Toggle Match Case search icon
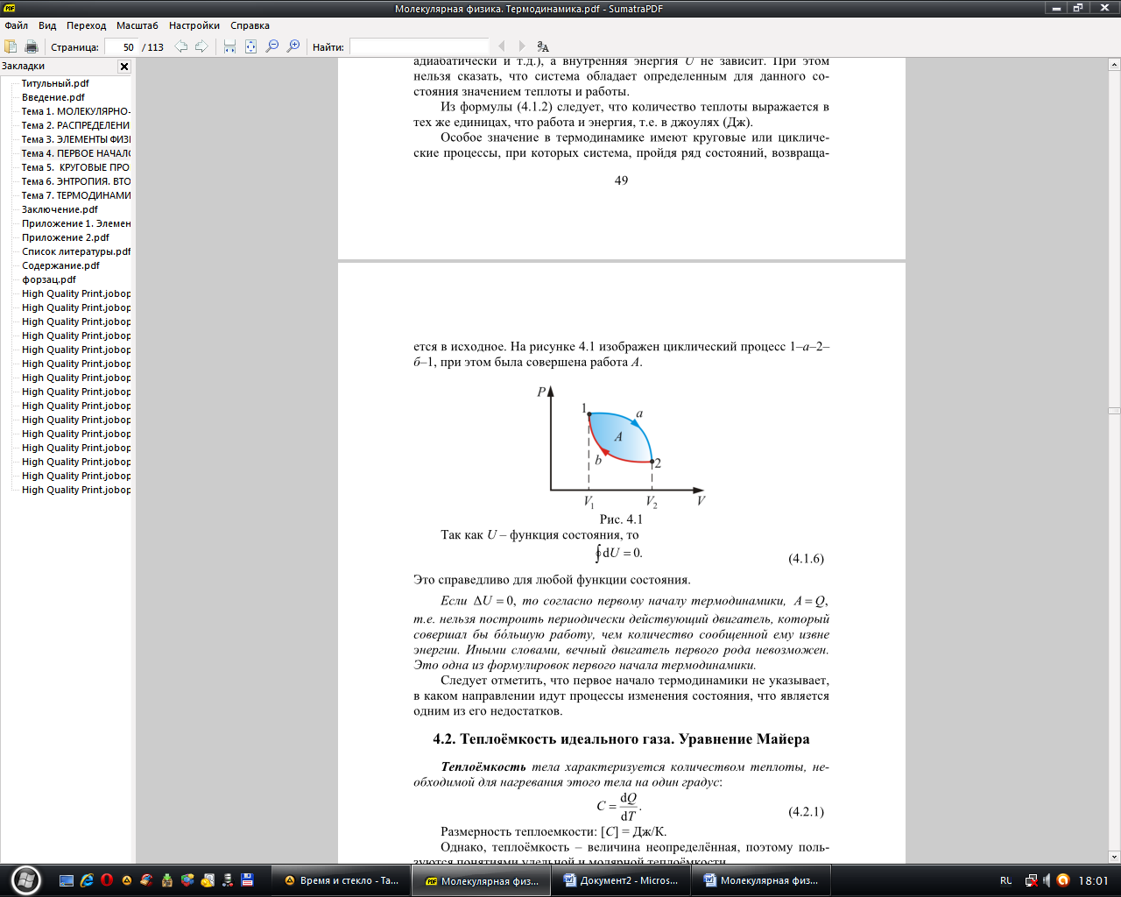The image size is (1121, 897). (543, 46)
